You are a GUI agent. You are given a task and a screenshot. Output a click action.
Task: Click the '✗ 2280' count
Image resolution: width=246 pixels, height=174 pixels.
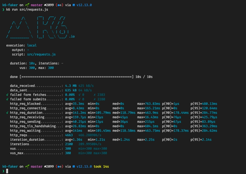click(99, 99)
